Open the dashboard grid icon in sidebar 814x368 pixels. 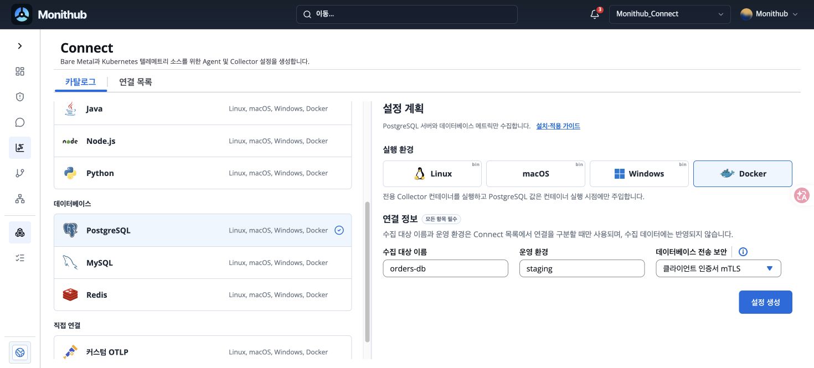tap(20, 71)
